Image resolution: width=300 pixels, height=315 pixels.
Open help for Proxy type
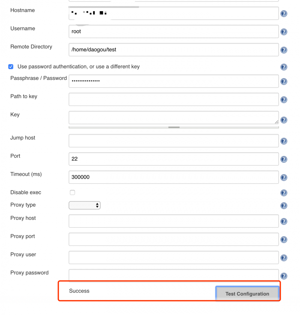coord(283,206)
